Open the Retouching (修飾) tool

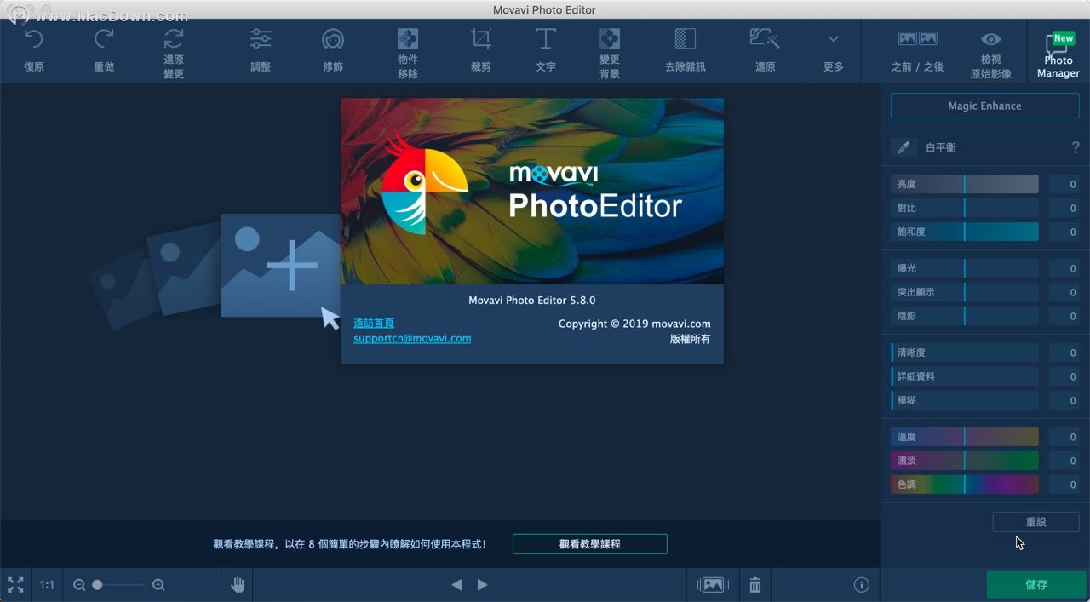(333, 50)
